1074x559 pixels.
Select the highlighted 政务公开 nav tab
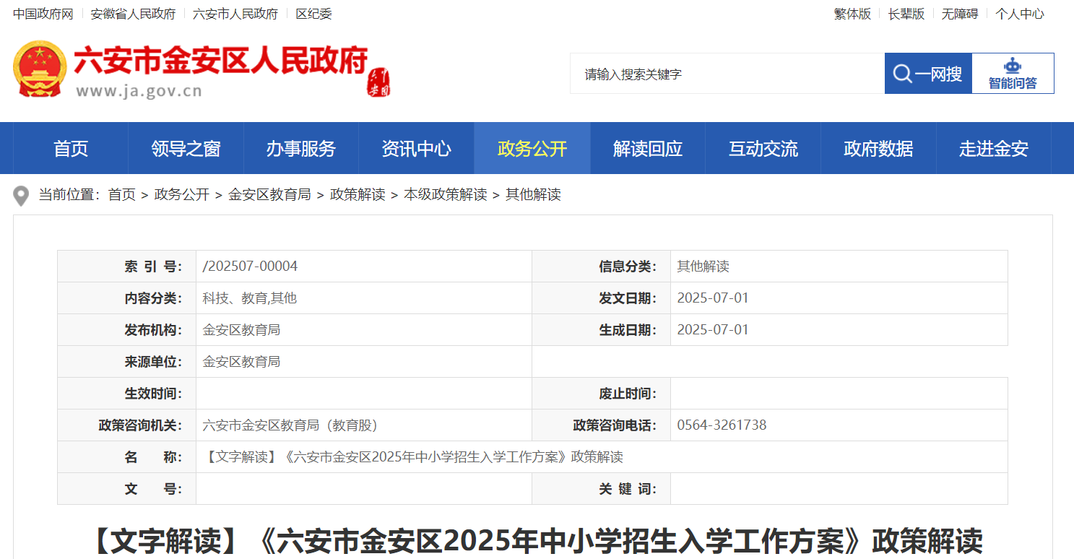tap(532, 149)
